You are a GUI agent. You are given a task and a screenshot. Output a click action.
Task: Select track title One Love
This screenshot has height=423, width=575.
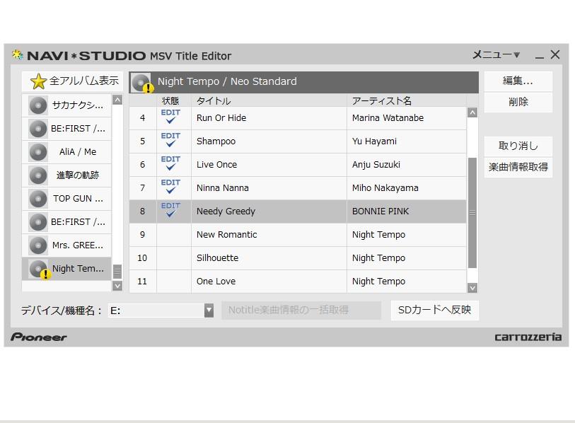pyautogui.click(x=216, y=282)
